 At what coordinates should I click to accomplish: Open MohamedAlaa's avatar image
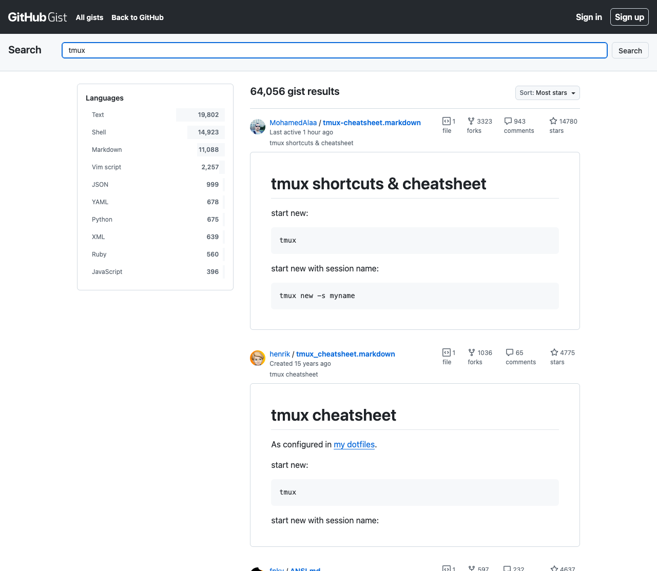258,127
